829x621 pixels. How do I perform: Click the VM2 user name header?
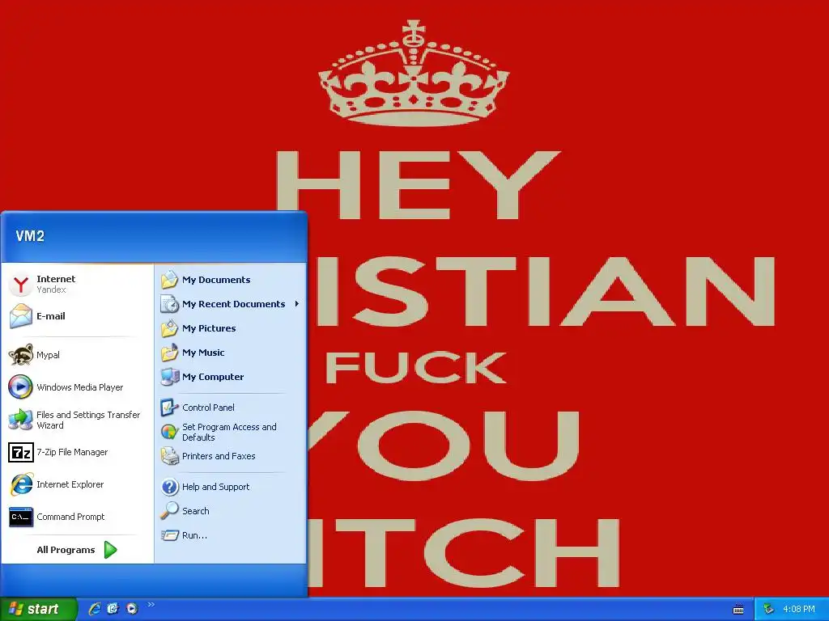point(30,236)
